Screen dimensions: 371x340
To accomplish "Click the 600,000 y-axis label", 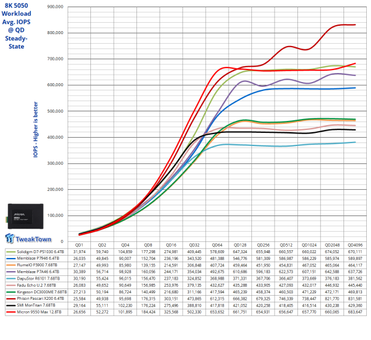I will [x=55, y=85].
